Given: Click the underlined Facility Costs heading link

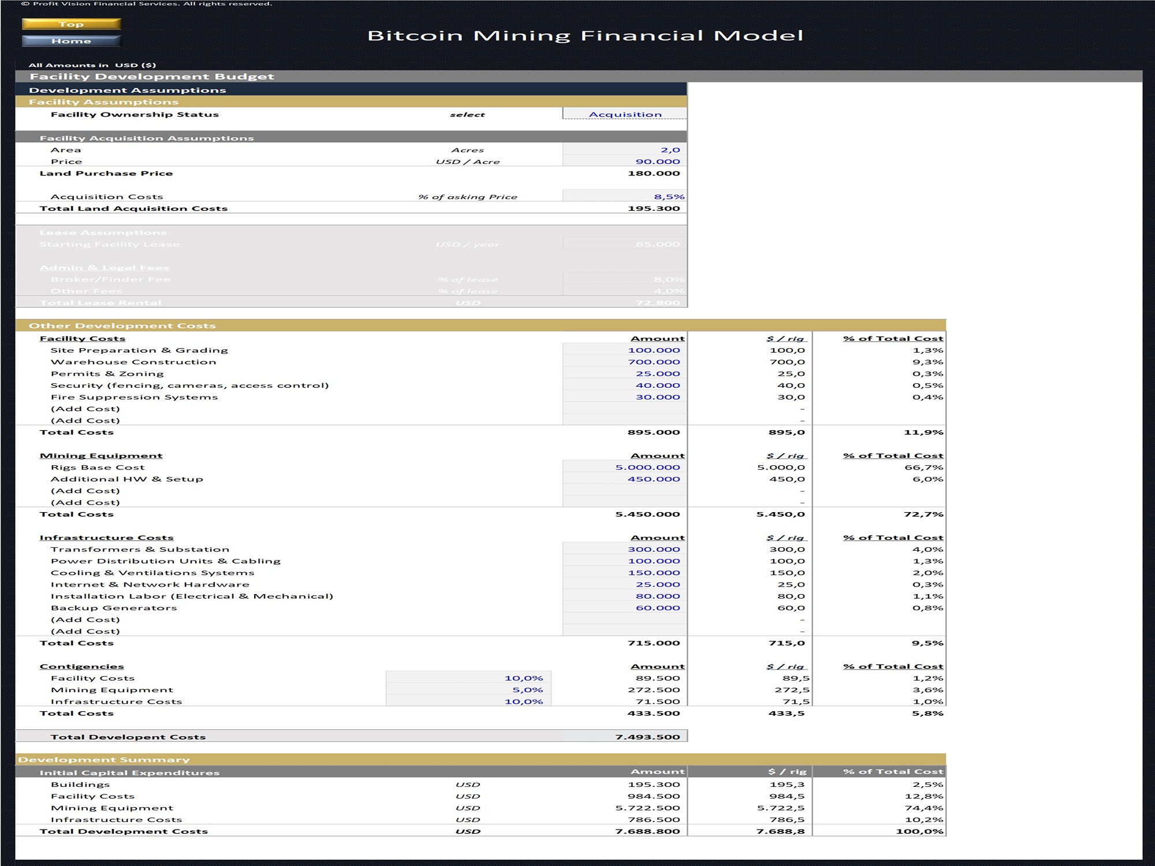Looking at the screenshot, I should [x=83, y=338].
